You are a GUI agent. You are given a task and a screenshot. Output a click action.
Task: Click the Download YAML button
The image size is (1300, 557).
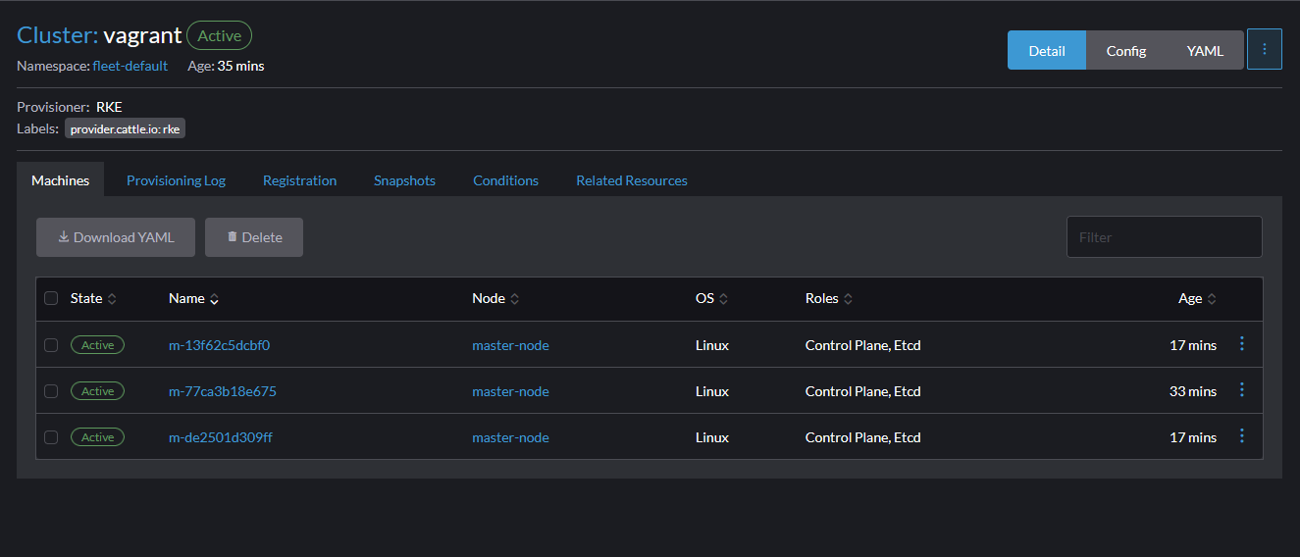(116, 237)
